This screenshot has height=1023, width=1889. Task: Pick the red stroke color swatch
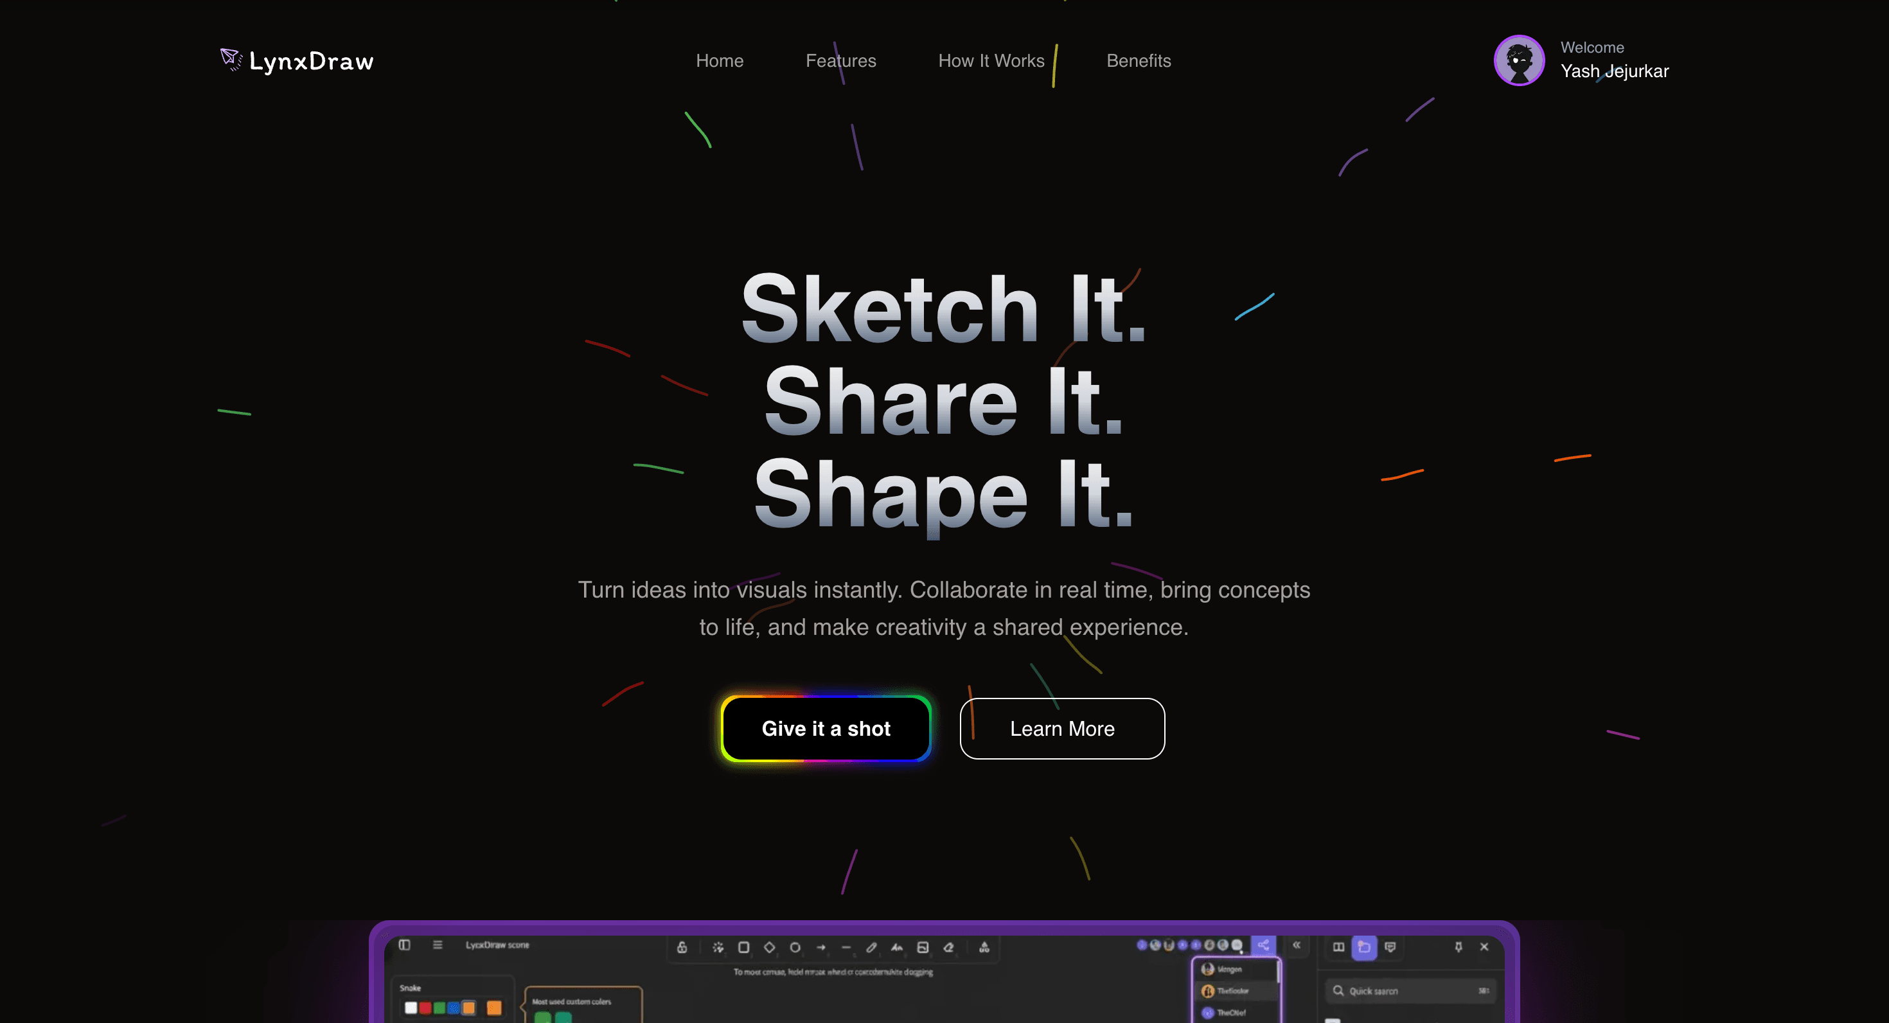425,1008
